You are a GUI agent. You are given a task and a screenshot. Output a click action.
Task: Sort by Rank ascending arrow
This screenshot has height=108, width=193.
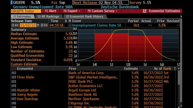coord(175,69)
